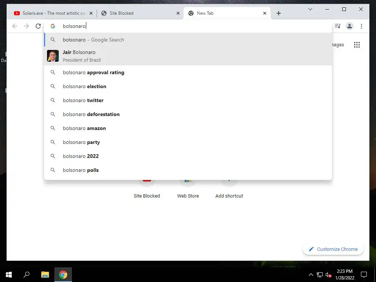Viewport: 376px width, 282px height.
Task: Open Windows taskbar search
Action: (x=26, y=275)
